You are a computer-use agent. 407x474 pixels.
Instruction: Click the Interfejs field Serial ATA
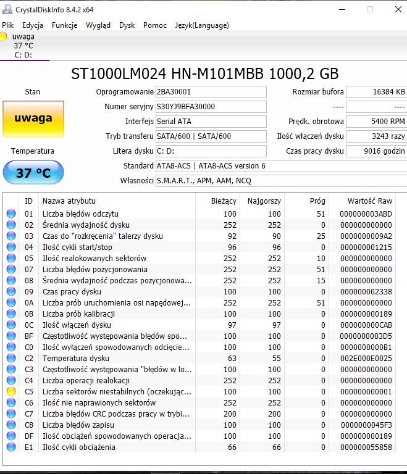tap(211, 122)
